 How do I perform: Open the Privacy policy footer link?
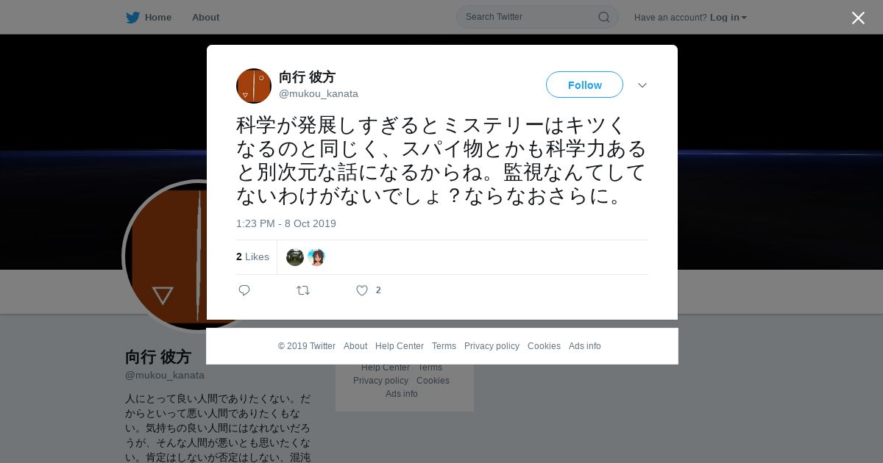[x=492, y=346]
